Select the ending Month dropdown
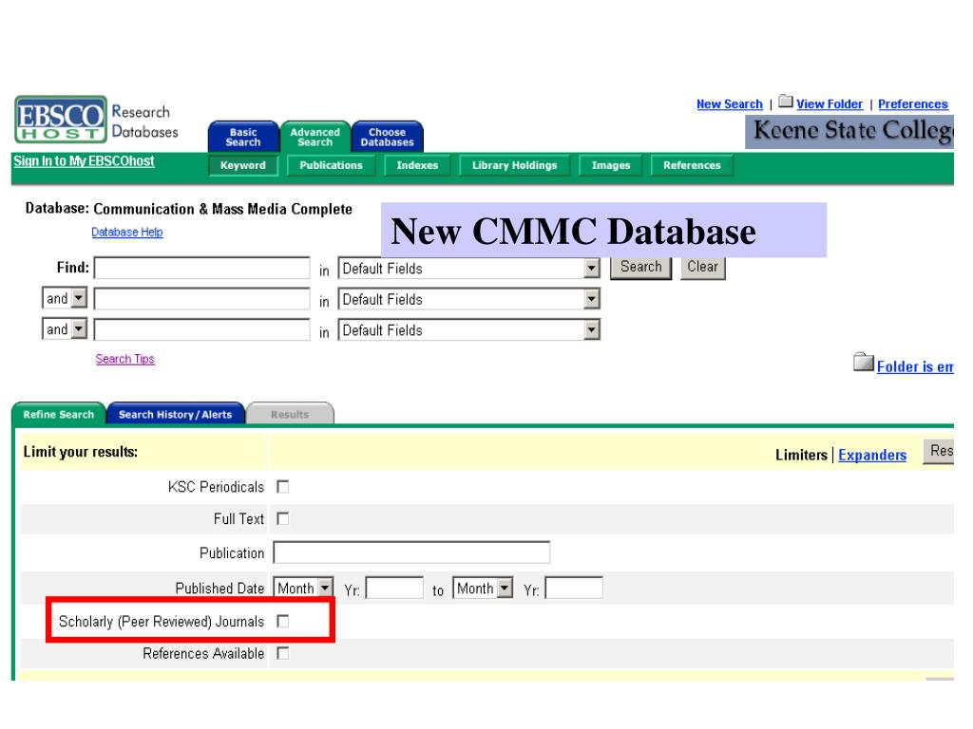Viewport: 973px width, 729px height. click(483, 588)
